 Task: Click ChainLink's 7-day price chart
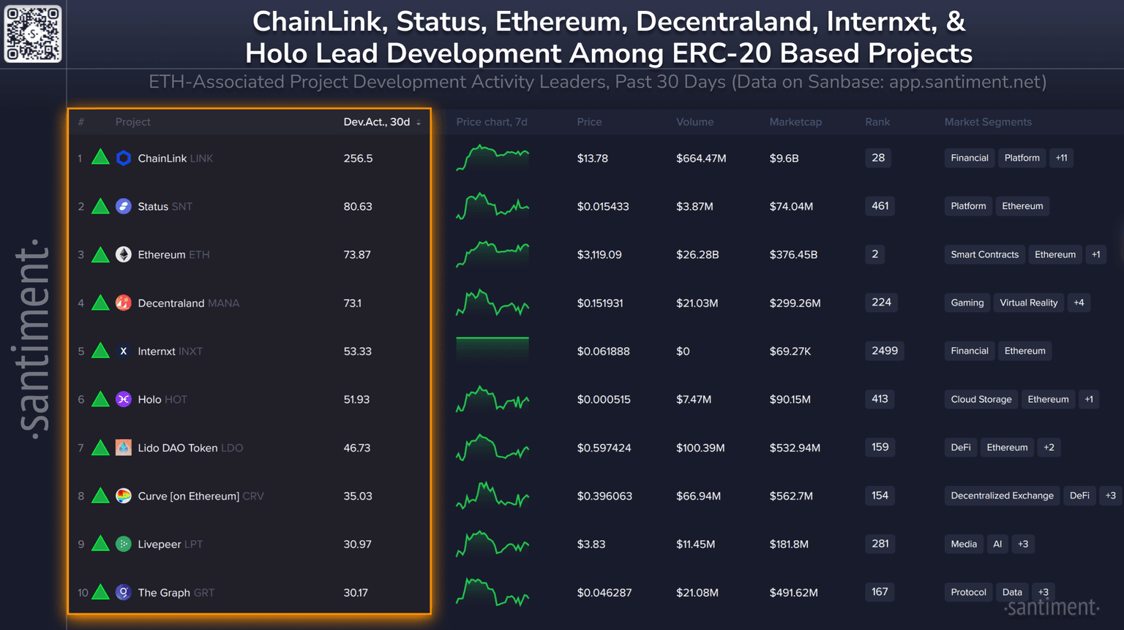point(492,158)
